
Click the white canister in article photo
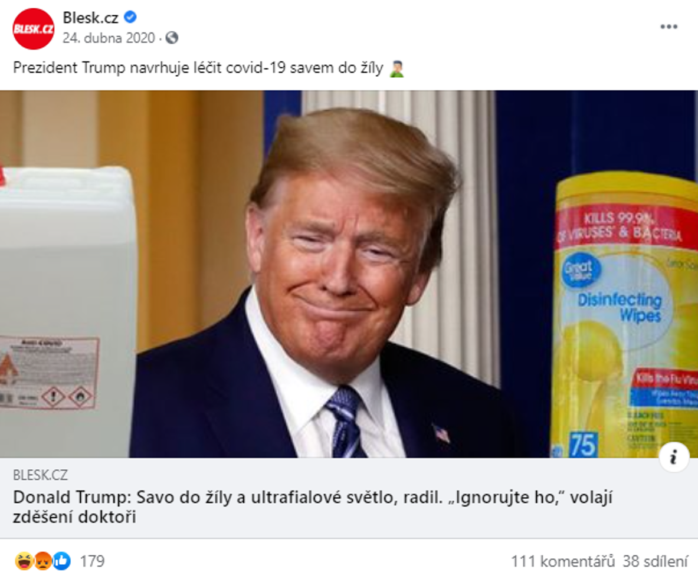(x=68, y=312)
